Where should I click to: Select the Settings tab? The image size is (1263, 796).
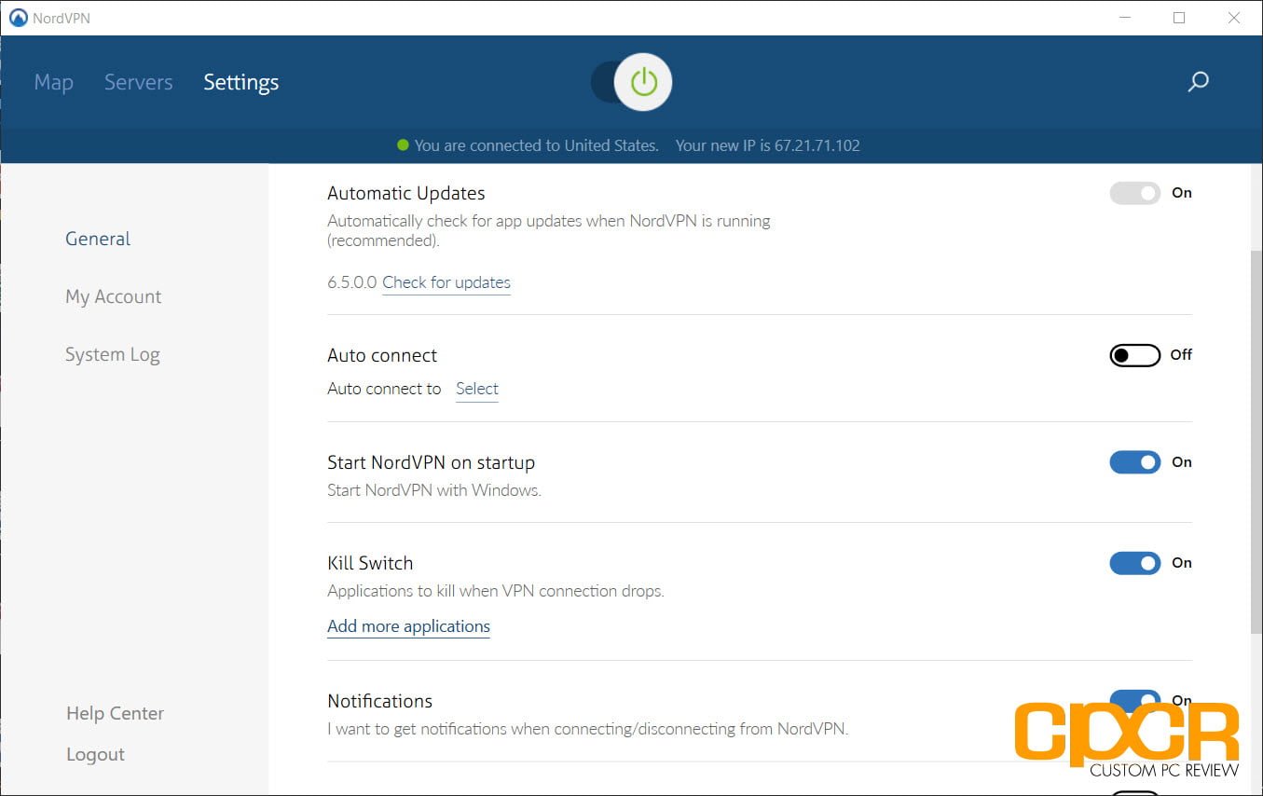[x=240, y=82]
